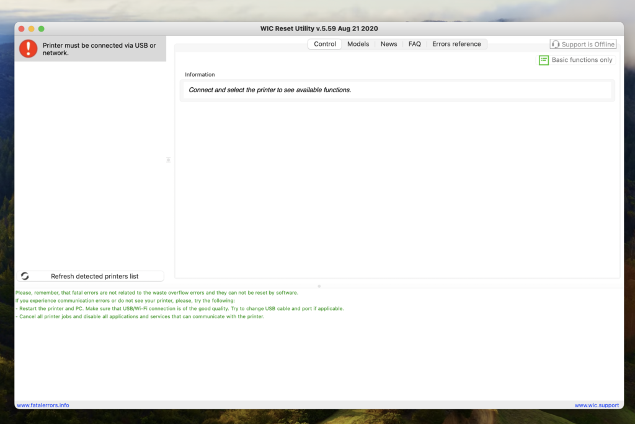This screenshot has height=424, width=635.
Task: Click the horizontal splitter handle above the log
Action: click(319, 286)
